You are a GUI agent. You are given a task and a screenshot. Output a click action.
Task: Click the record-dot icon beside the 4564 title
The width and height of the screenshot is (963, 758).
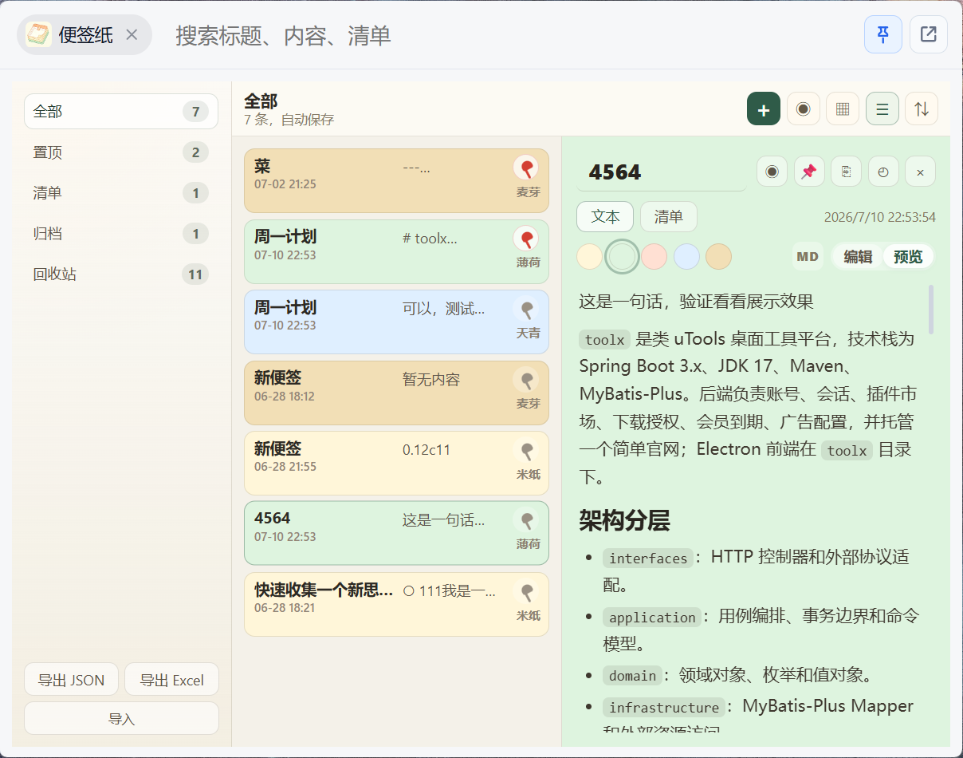772,172
